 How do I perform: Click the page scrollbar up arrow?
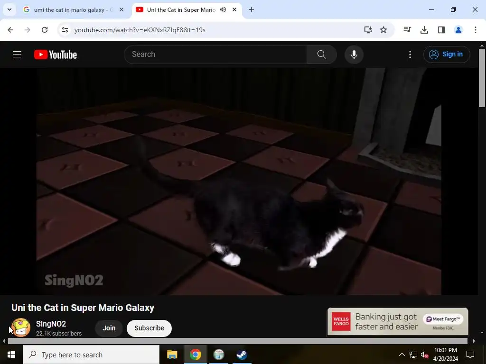coord(482,45)
